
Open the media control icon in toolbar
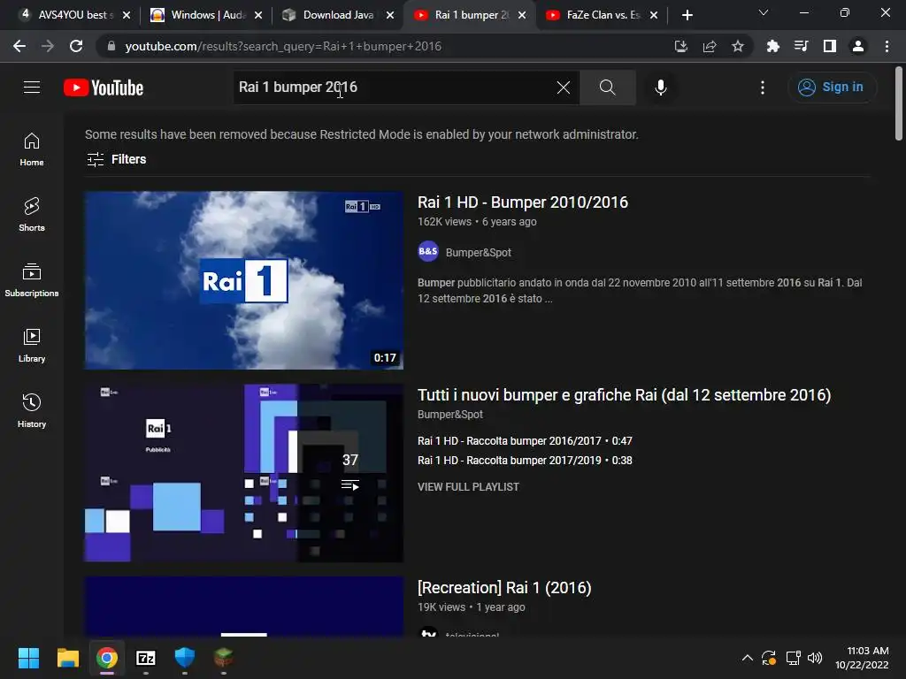(x=801, y=46)
